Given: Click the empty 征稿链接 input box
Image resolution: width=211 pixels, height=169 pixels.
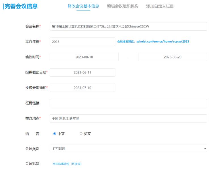Looking at the screenshot, I should pos(128,103).
